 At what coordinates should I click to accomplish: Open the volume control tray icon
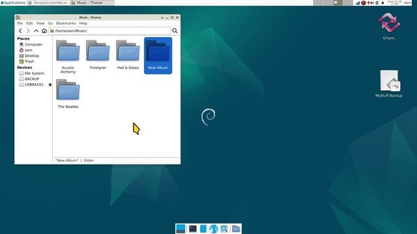pos(372,3)
